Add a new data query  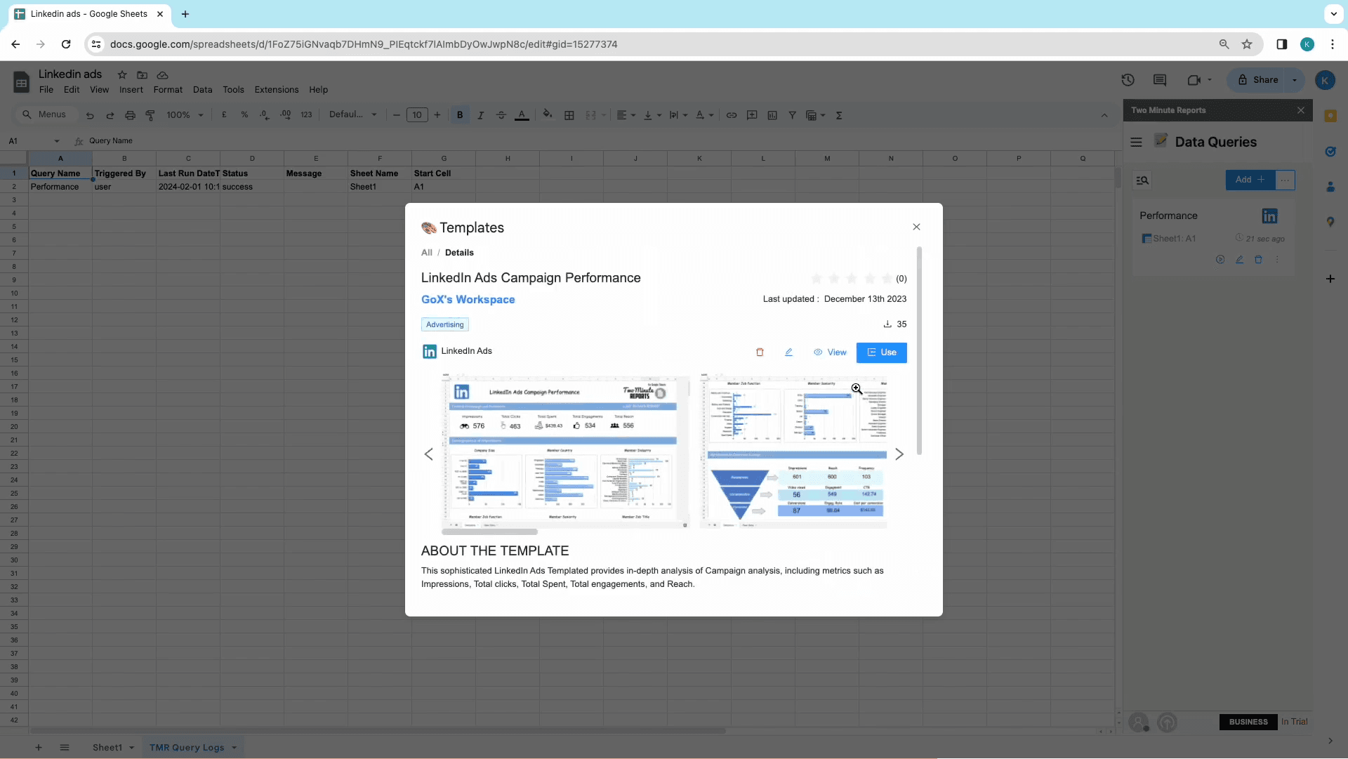point(1250,180)
